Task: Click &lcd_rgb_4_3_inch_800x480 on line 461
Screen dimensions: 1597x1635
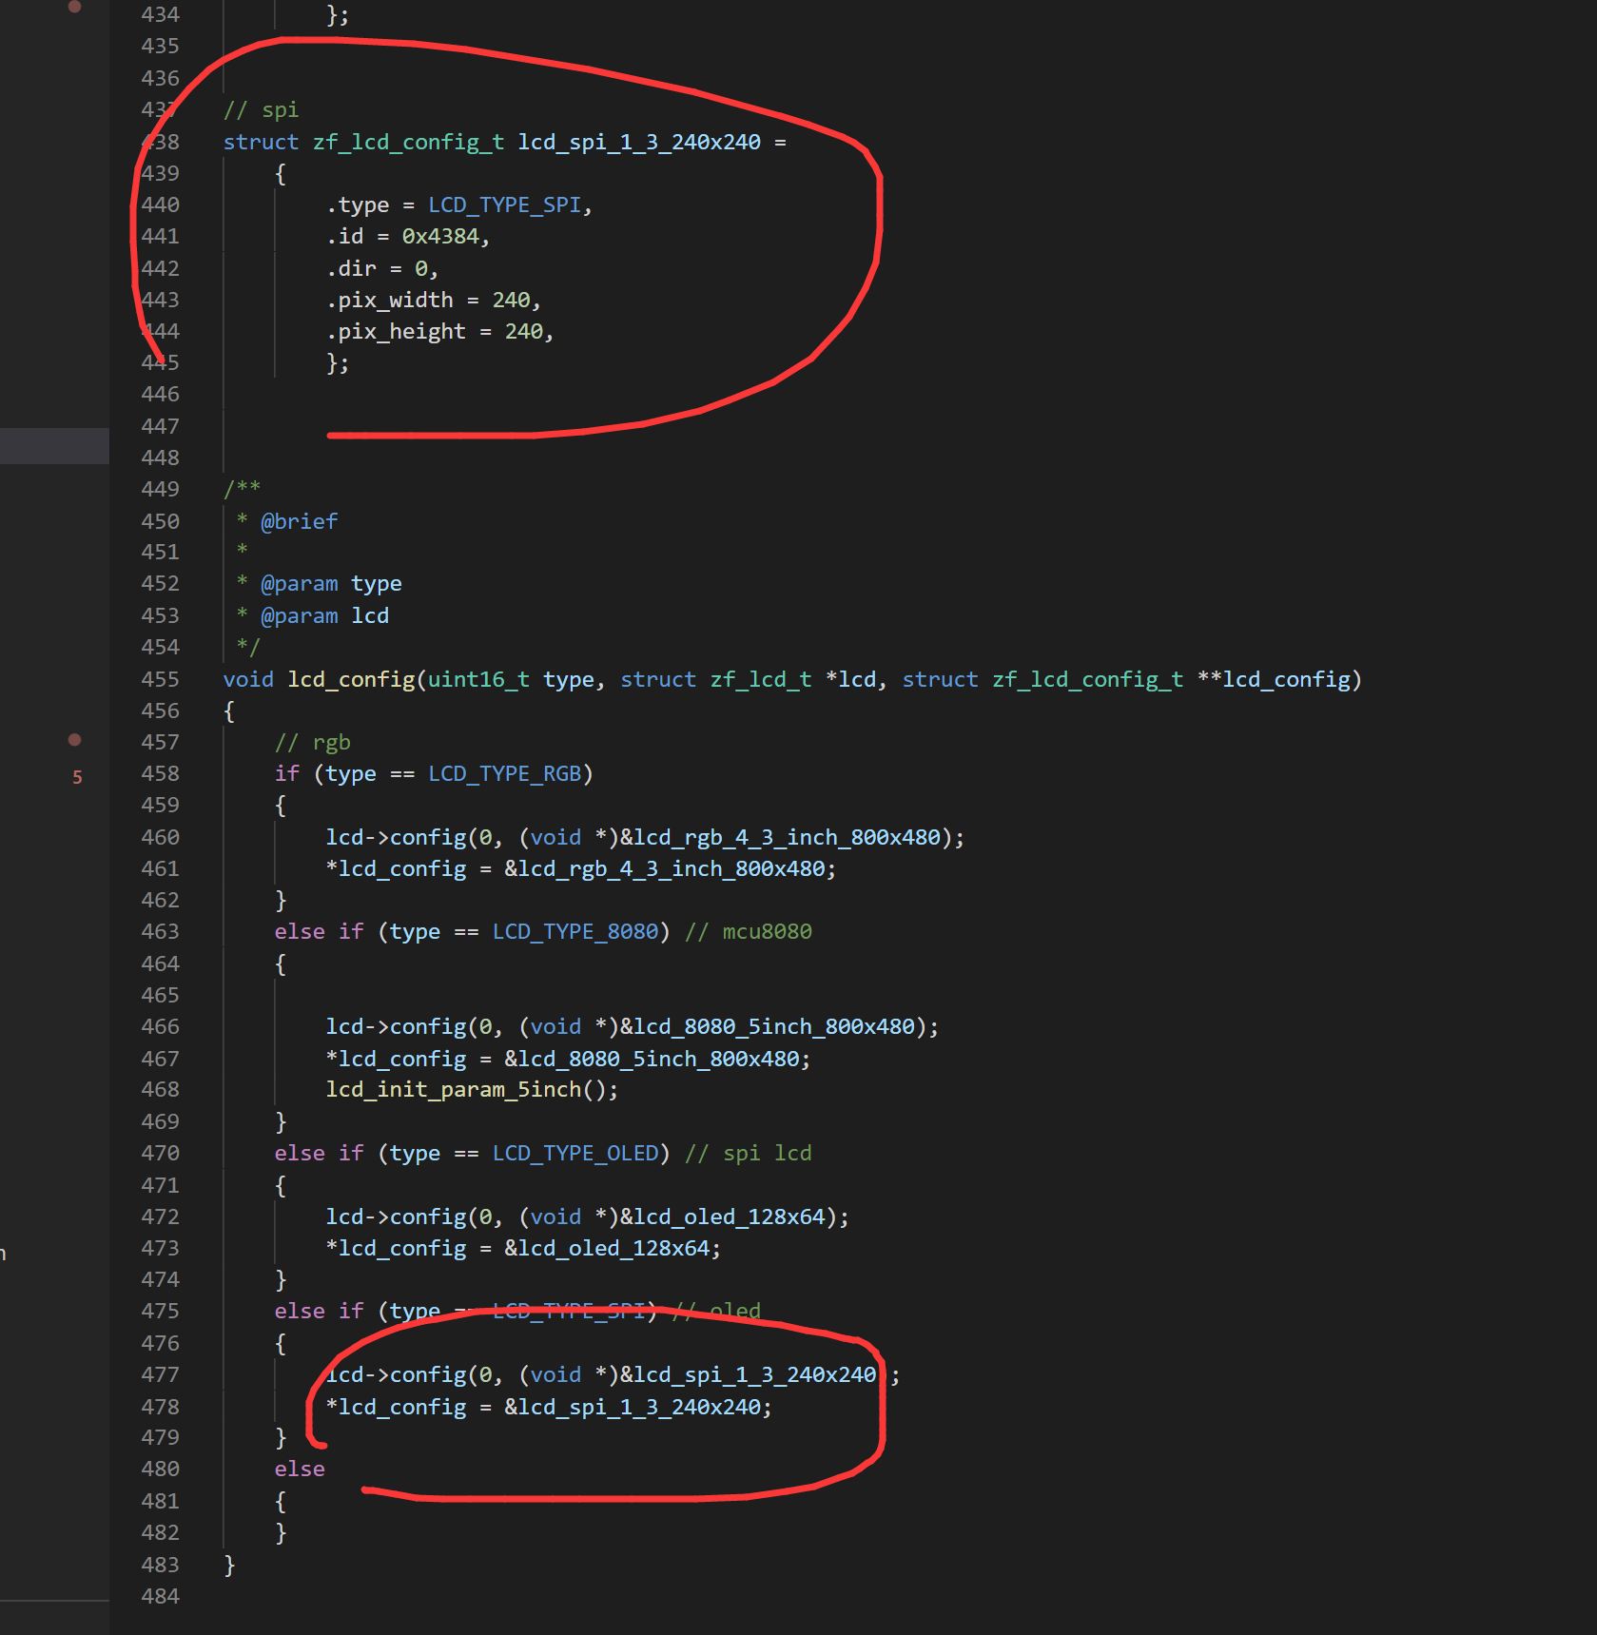Action: 665,869
